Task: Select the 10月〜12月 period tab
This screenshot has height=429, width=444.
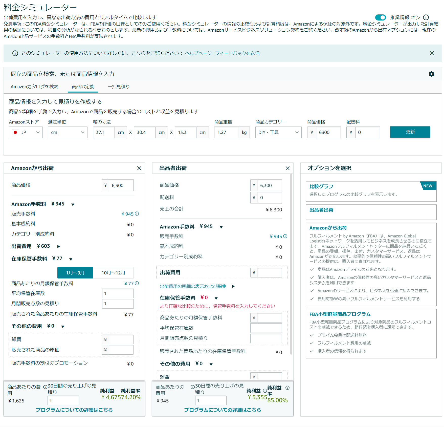Action: [113, 273]
